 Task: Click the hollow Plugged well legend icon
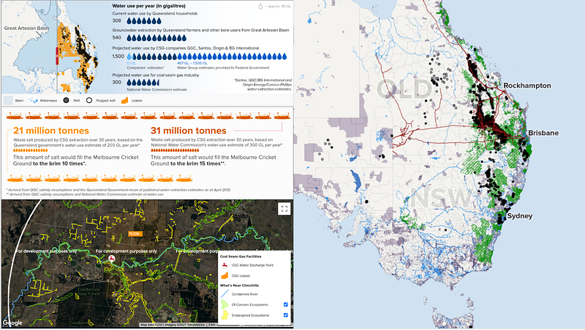pos(89,100)
